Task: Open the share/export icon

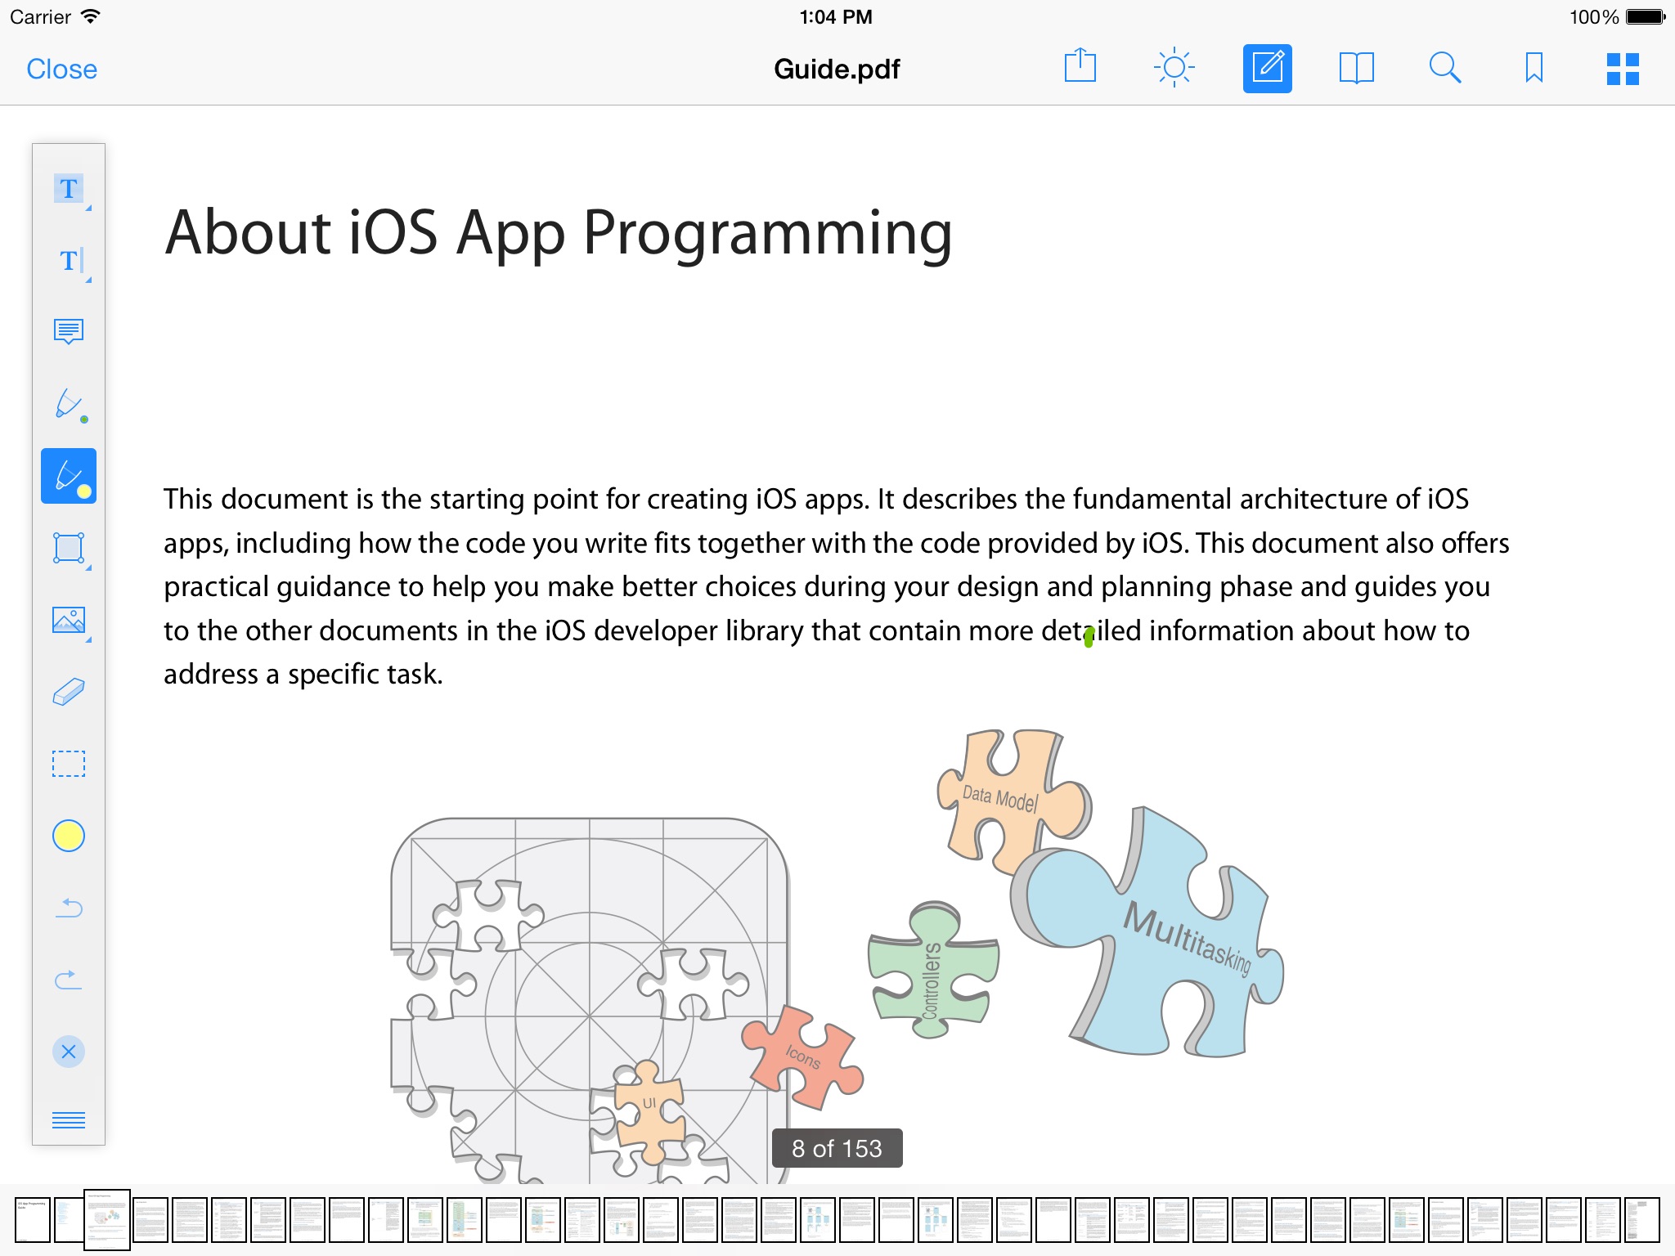Action: coord(1080,66)
